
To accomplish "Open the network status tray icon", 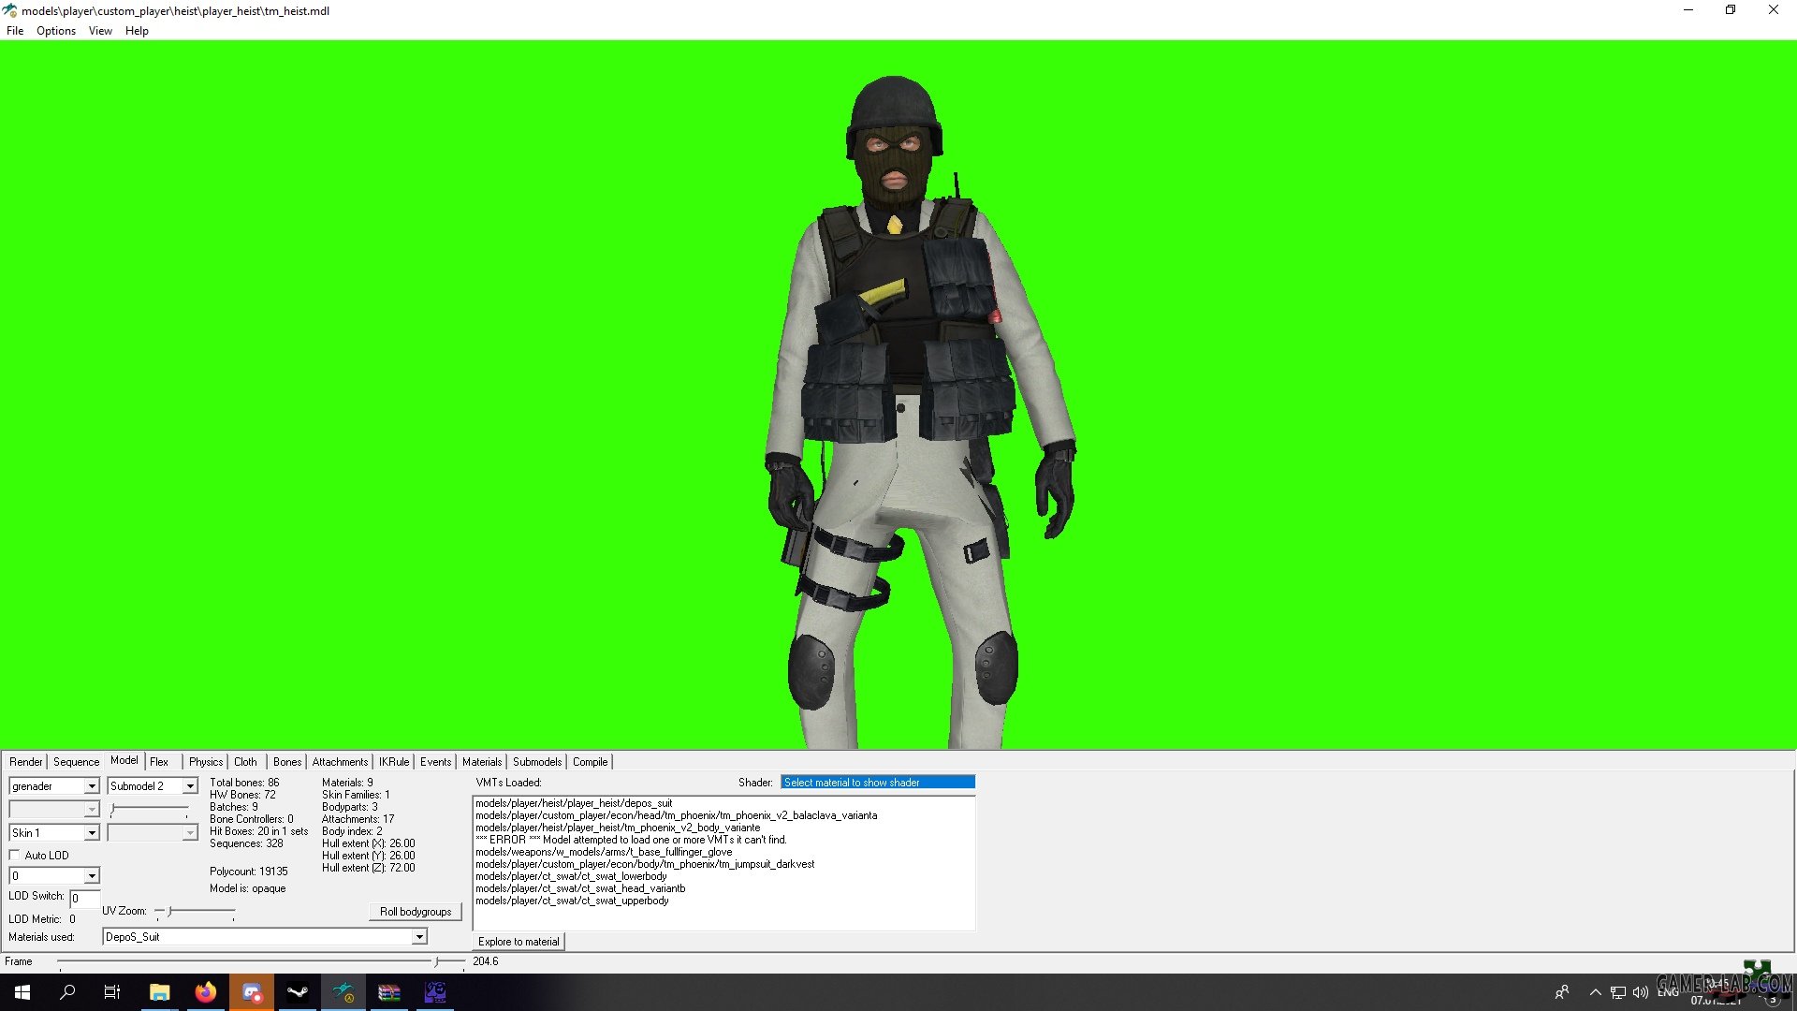I will tap(1617, 992).
